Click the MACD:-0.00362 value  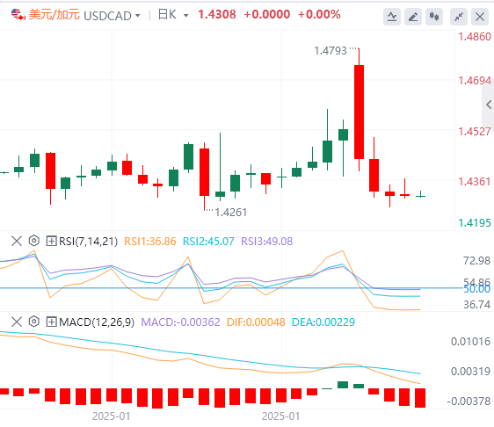pyautogui.click(x=180, y=322)
